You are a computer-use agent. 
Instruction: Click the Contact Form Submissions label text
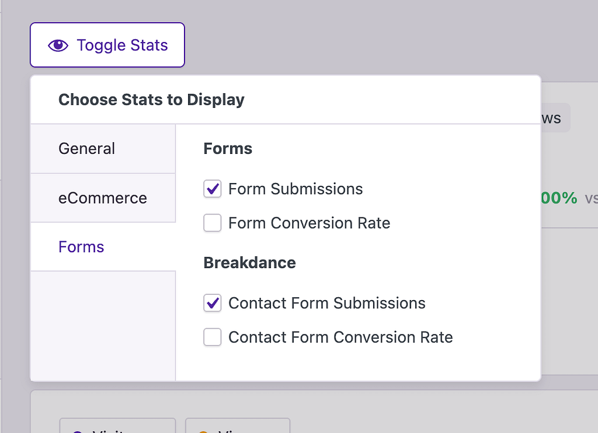tap(327, 303)
